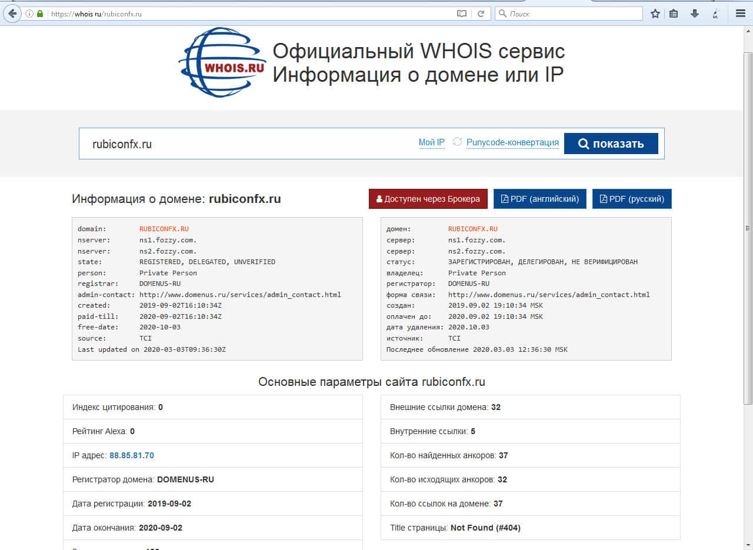Viewport: 753px width, 550px height.
Task: Click the "Кол-во найденных анкоров: 37" row
Action: click(x=531, y=455)
